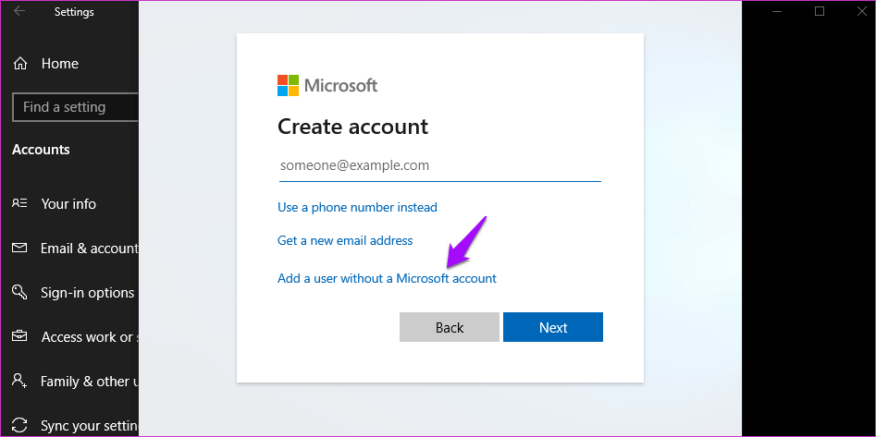Click the Find a setting search box

tap(76, 107)
